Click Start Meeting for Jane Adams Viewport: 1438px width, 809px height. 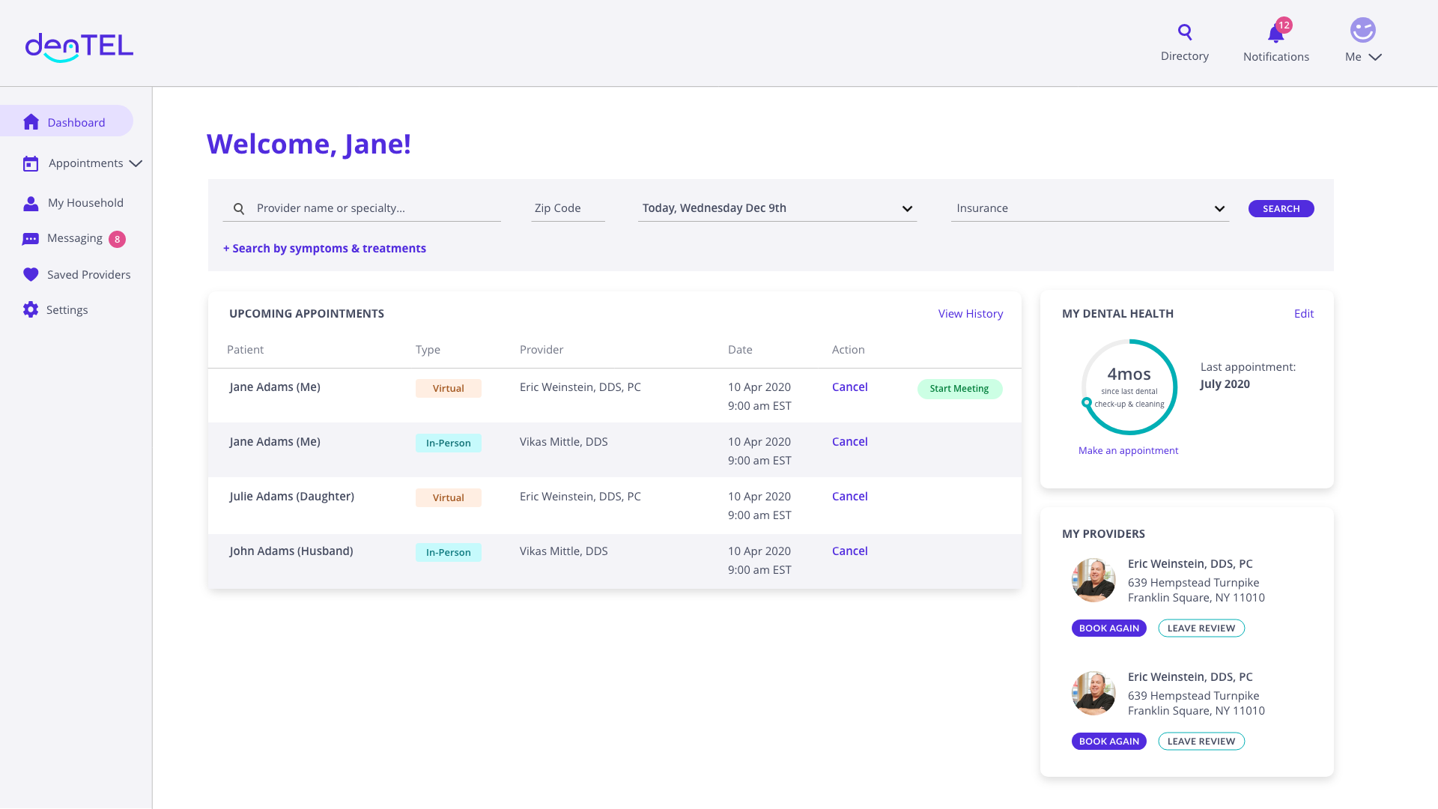(x=959, y=389)
